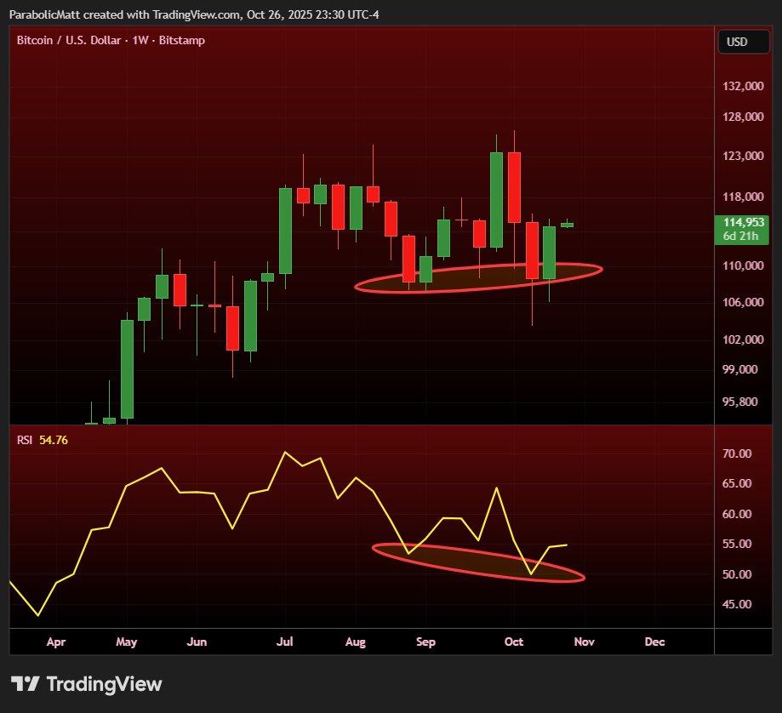Click the 45.00 level on RSI scale

tap(737, 604)
